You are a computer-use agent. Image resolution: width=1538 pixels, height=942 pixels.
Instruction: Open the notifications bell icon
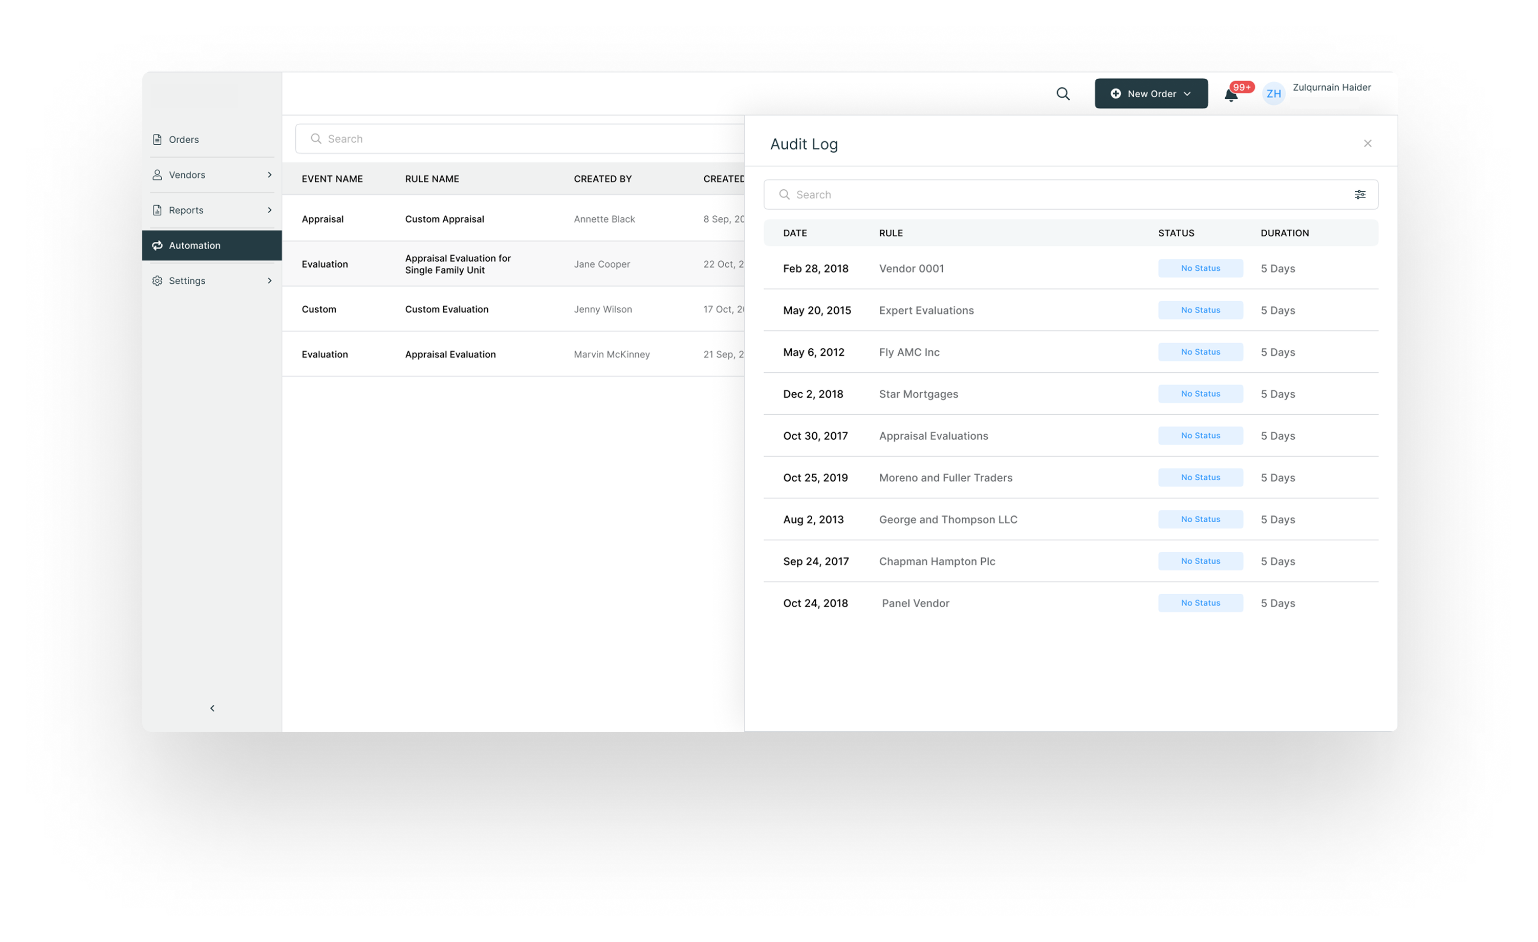(x=1230, y=96)
